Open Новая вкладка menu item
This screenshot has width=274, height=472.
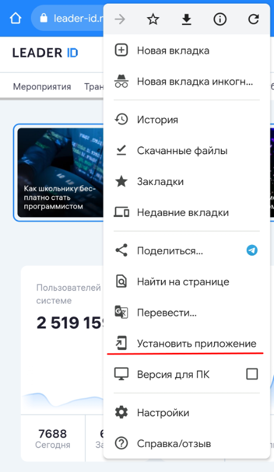click(187, 50)
